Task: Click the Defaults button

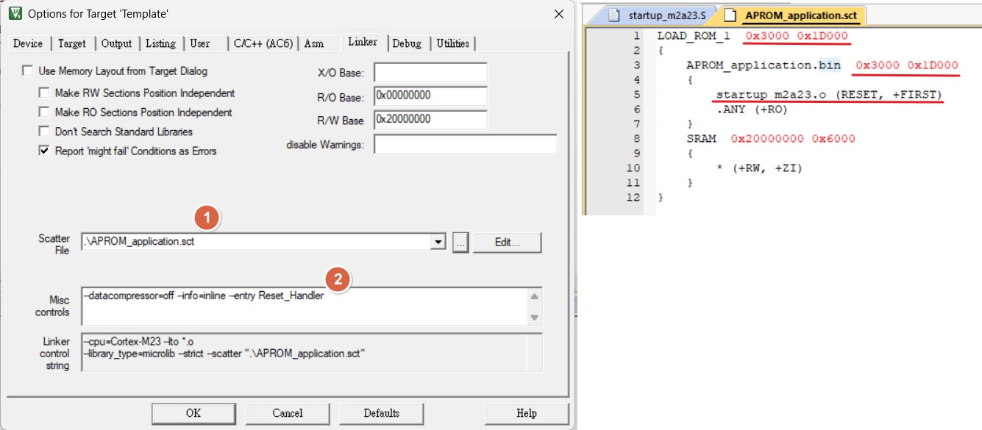Action: [x=381, y=413]
